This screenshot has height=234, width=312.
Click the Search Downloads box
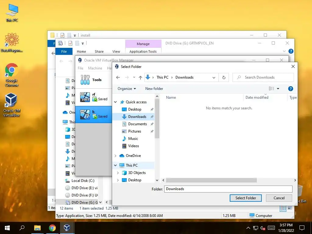click(263, 77)
